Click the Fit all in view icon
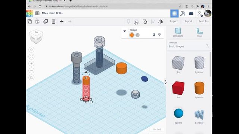 (31, 57)
